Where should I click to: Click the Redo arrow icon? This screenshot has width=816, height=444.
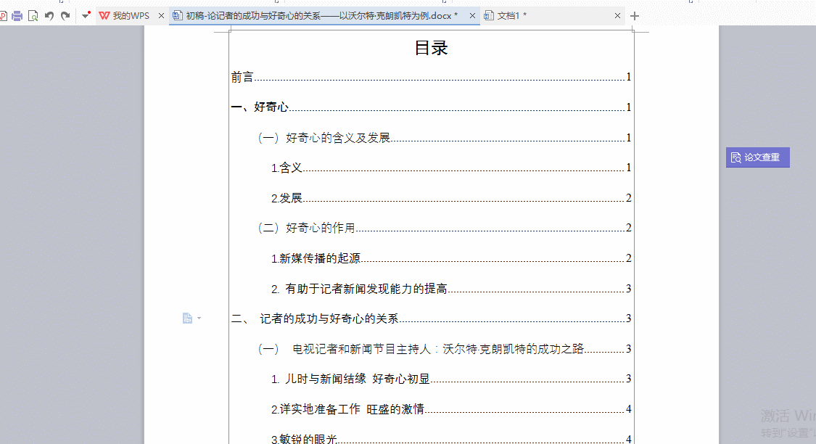coord(65,15)
